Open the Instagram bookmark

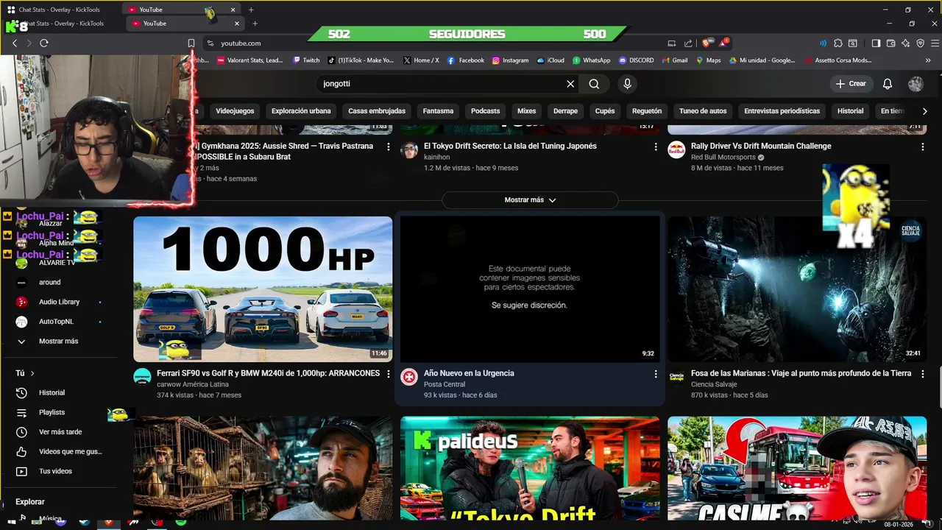point(510,60)
